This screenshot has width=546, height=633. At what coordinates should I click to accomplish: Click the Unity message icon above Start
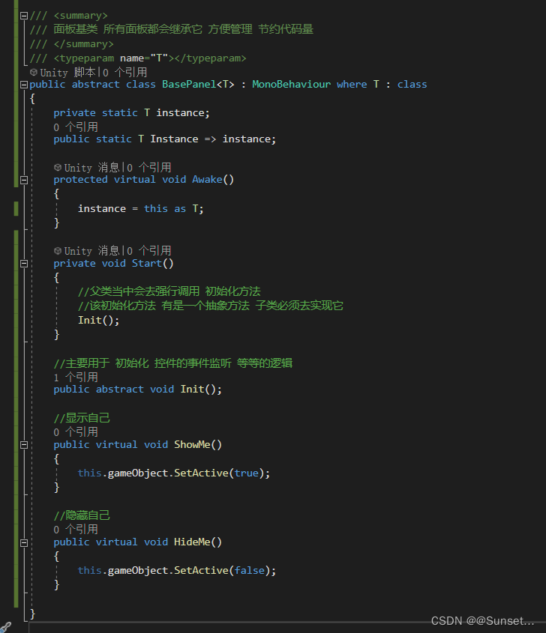pos(58,251)
